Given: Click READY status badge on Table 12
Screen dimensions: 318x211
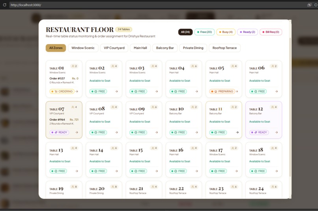Looking at the screenshot, I should click(x=259, y=132).
